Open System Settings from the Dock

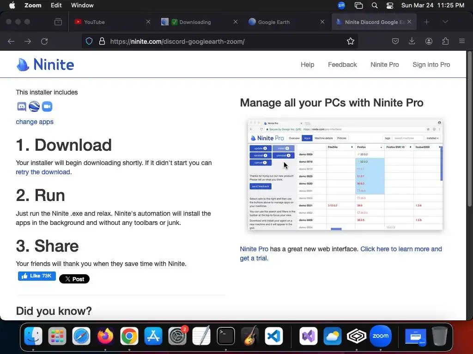[x=177, y=336]
